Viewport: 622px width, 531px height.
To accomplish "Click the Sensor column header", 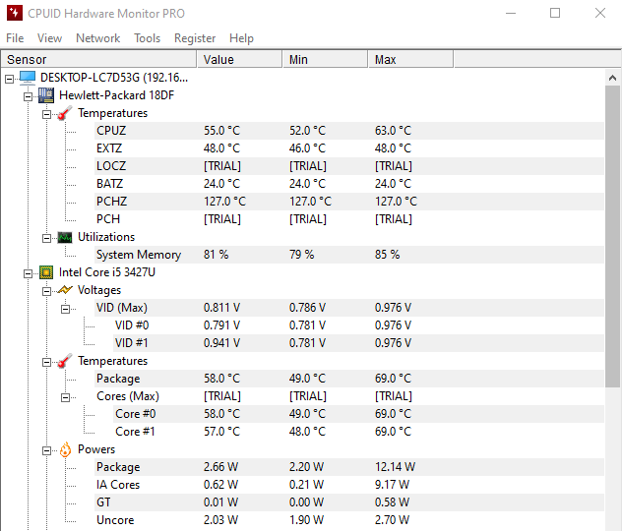I will click(x=98, y=59).
